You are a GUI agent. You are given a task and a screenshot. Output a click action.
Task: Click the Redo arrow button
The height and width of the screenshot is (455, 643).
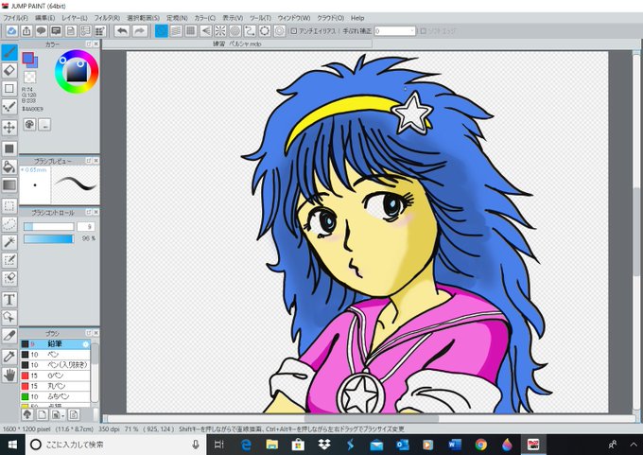point(140,31)
